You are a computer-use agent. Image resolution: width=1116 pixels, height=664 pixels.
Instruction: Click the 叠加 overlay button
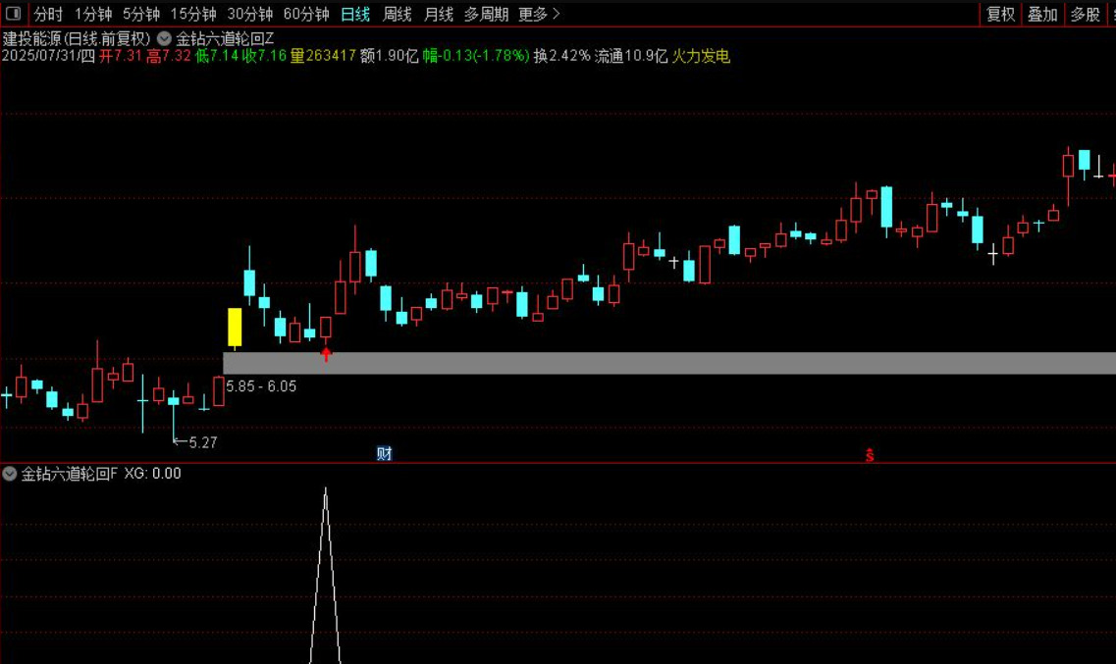(x=1042, y=14)
